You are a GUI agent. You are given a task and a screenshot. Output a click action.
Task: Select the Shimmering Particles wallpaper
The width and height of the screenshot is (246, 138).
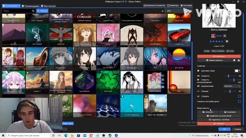pos(85,106)
